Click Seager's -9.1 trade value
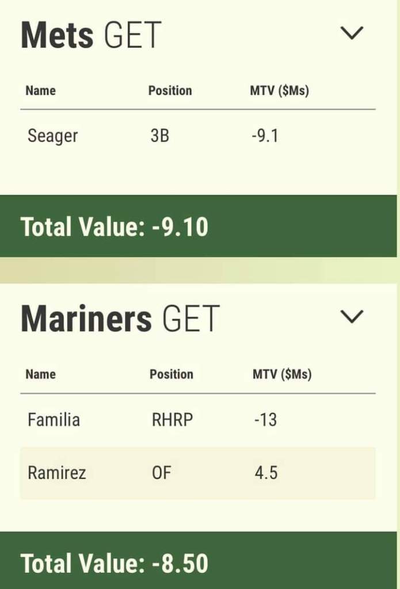Screen dimensions: 400x589 pyautogui.click(x=265, y=136)
